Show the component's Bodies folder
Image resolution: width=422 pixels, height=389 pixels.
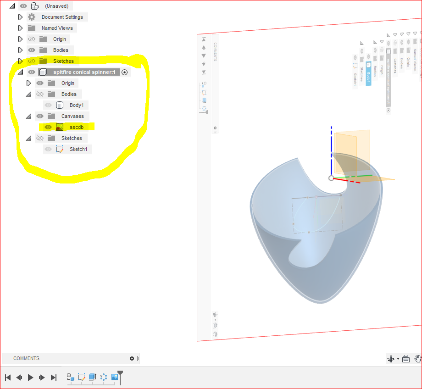point(40,94)
